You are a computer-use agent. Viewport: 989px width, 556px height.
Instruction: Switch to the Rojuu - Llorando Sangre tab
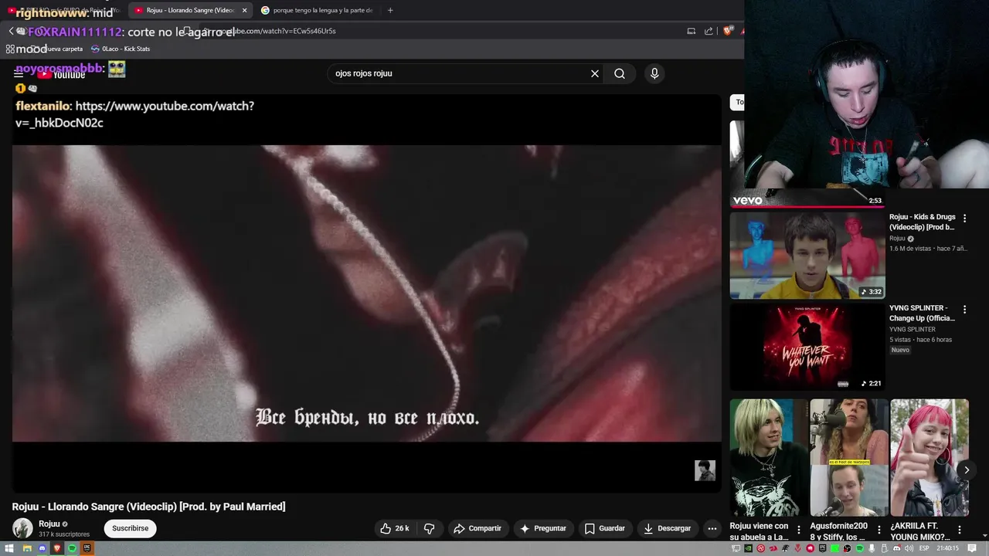coord(189,10)
